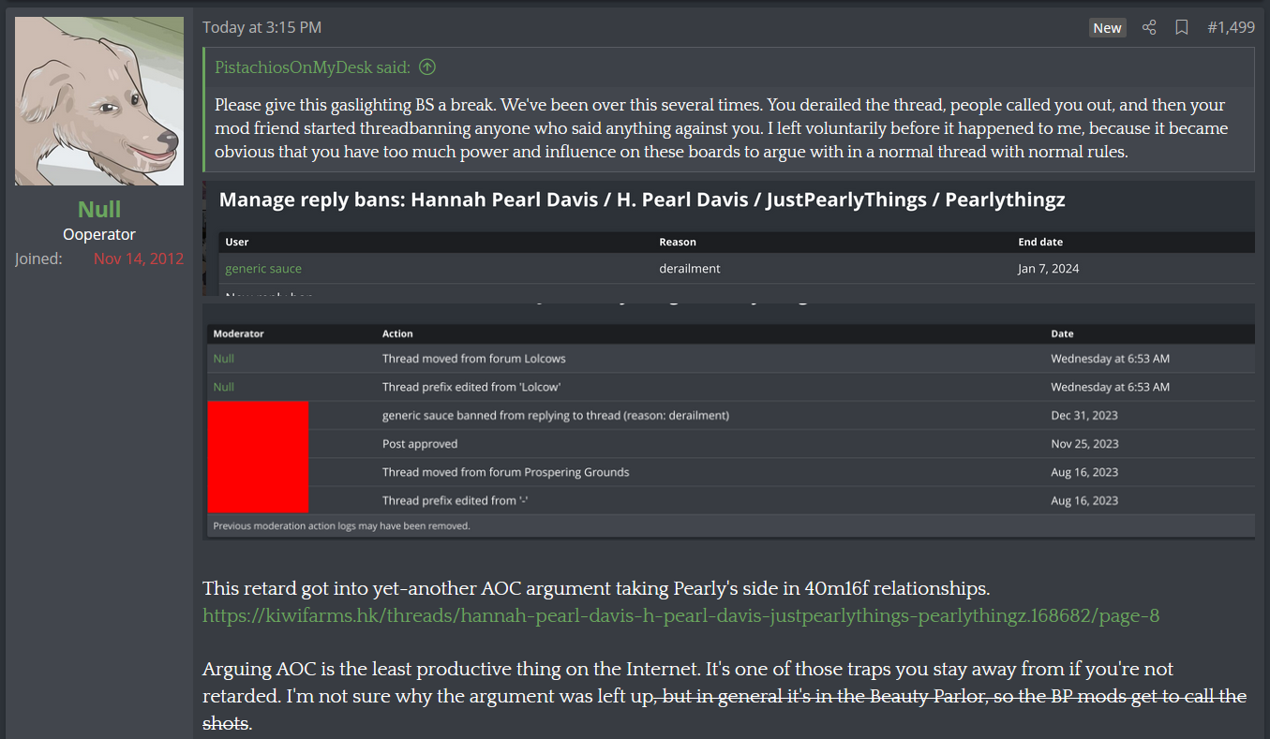1270x739 pixels.
Task: Bookmark this post with the bookmark icon
Action: (1182, 27)
